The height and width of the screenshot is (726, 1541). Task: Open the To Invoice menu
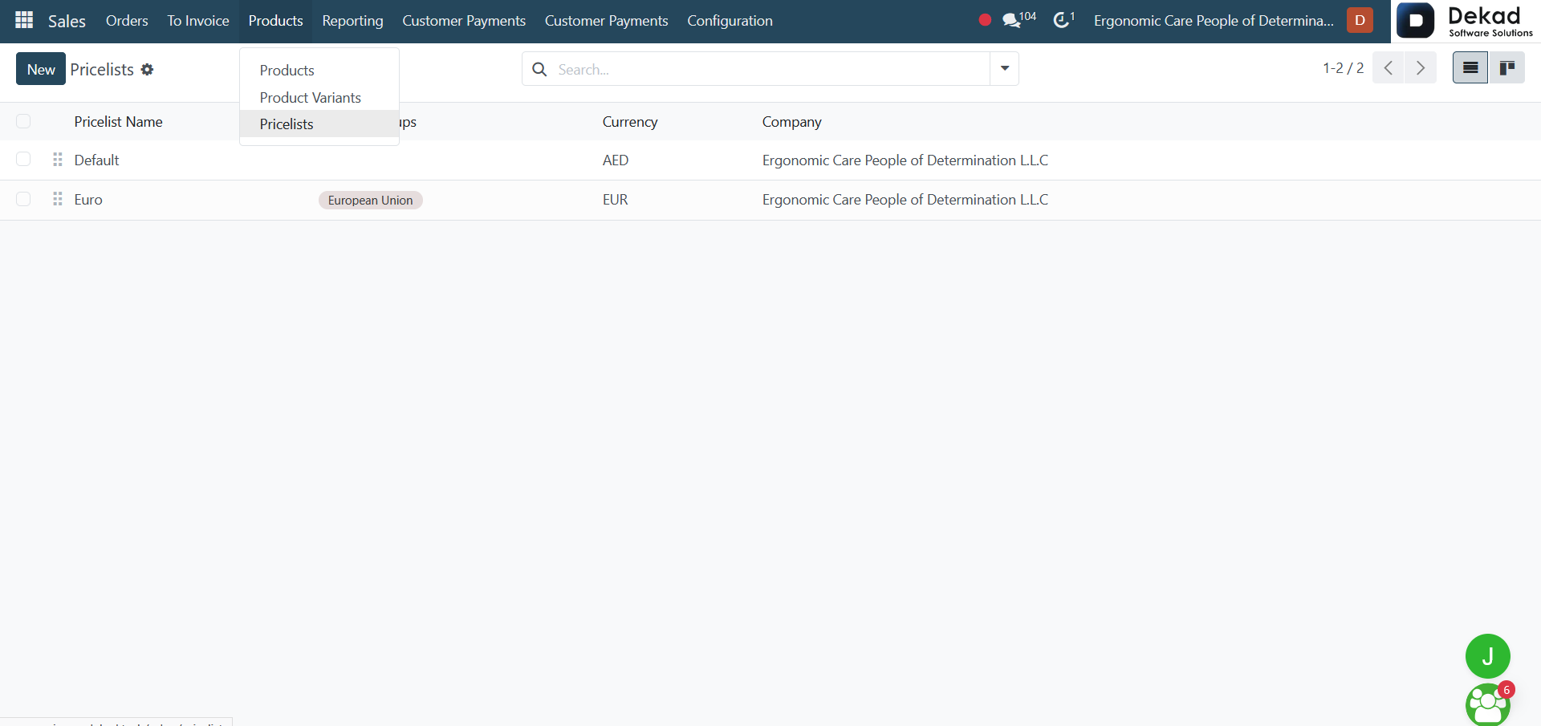coord(198,21)
